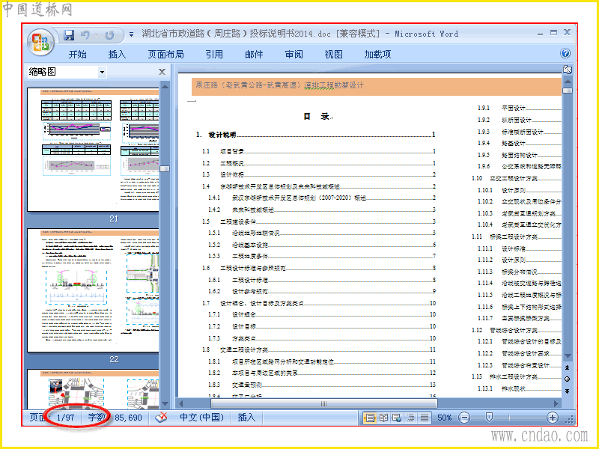Open the 页面布局 ribbon tab
This screenshot has height=449, width=599.
(165, 55)
